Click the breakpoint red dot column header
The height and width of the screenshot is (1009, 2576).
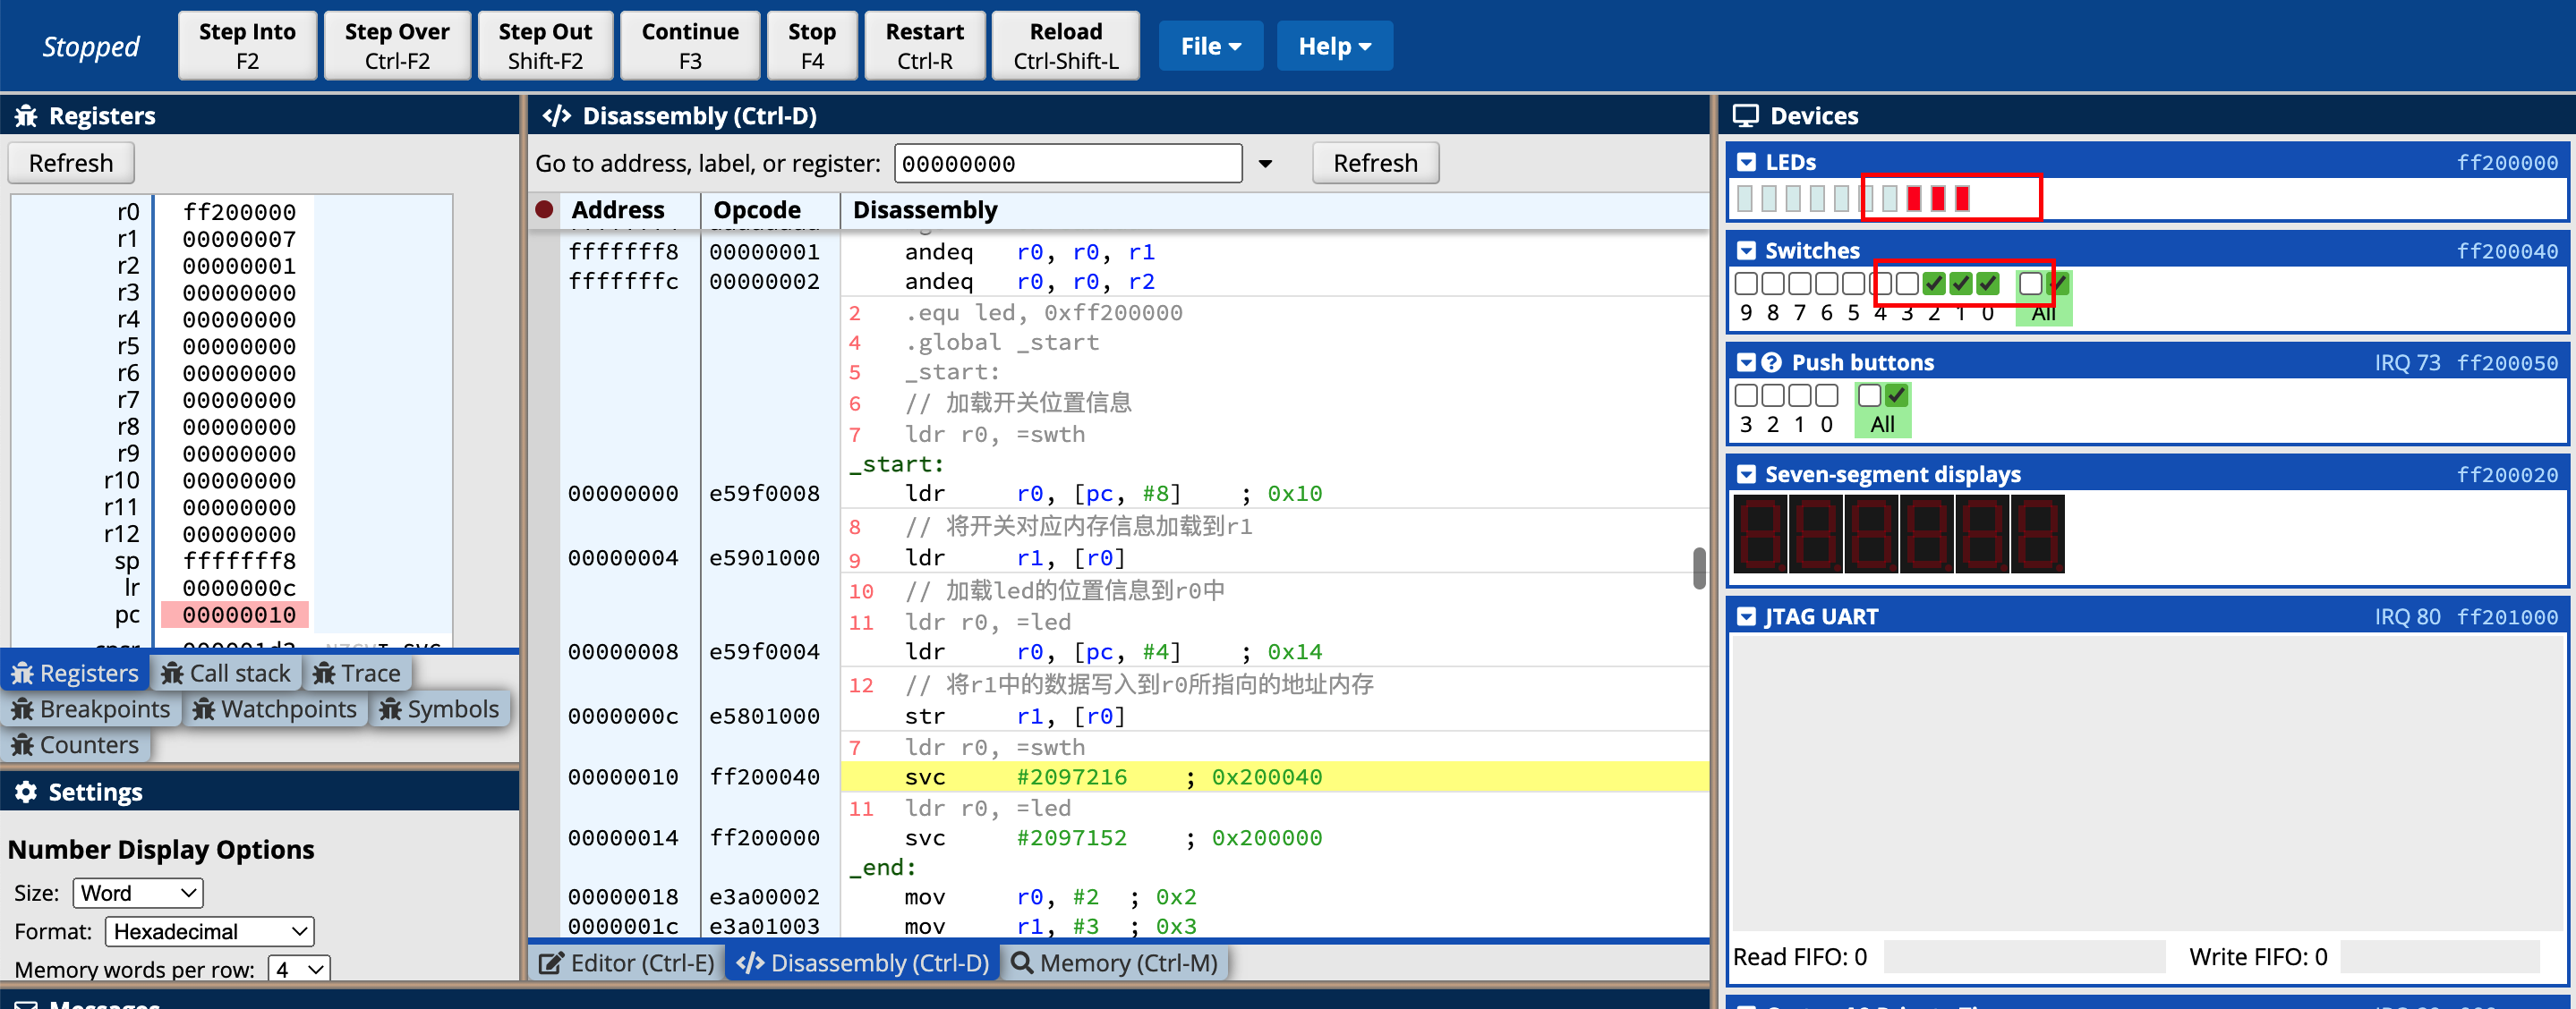point(544,210)
